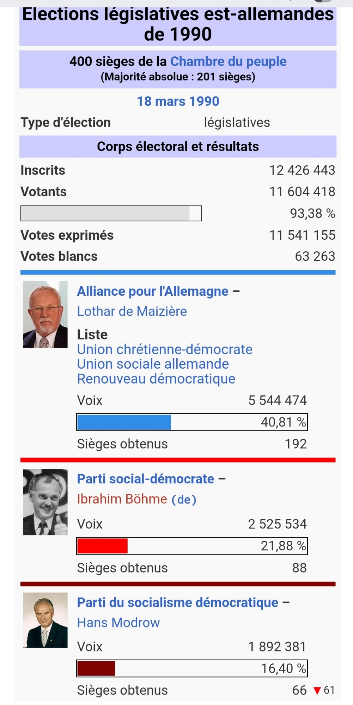353x705 pixels.
Task: Open Alliance pour l'Allemagne party link
Action: [x=153, y=292]
